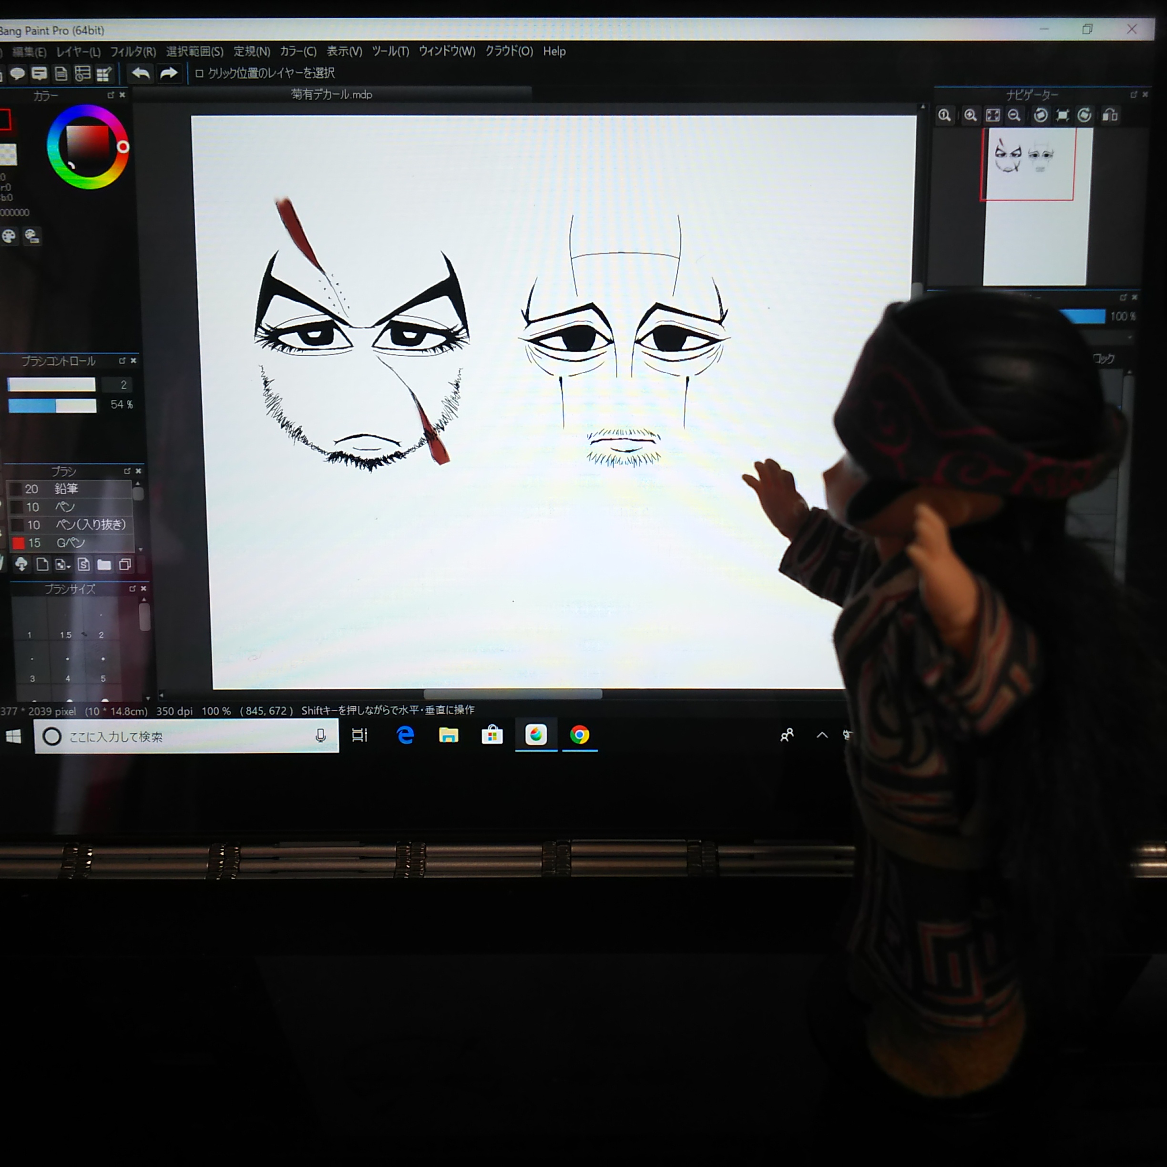1167x1167 pixels.
Task: Select the 鉛筆 brush in list
Action: [66, 488]
